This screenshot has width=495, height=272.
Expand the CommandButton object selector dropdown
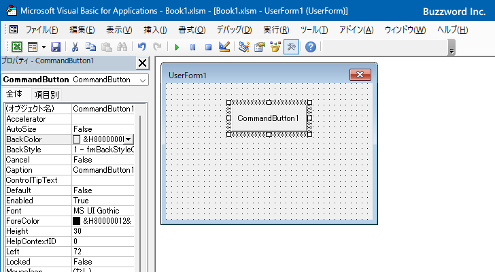tap(143, 80)
